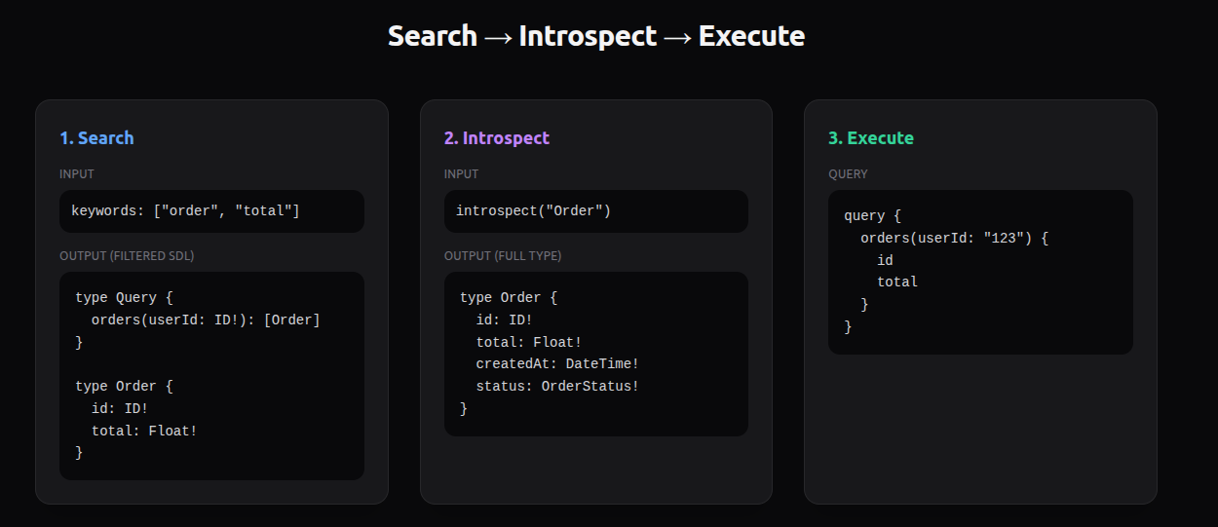Click "id: ID!" in the Introspect output
Viewport: 1218px width, 527px height.
(x=504, y=320)
